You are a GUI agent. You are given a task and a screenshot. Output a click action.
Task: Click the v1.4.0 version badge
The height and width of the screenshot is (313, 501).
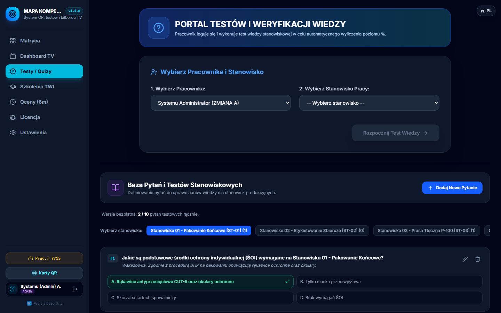74,11
